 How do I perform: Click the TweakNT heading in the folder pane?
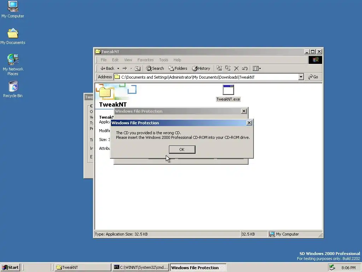click(x=113, y=104)
